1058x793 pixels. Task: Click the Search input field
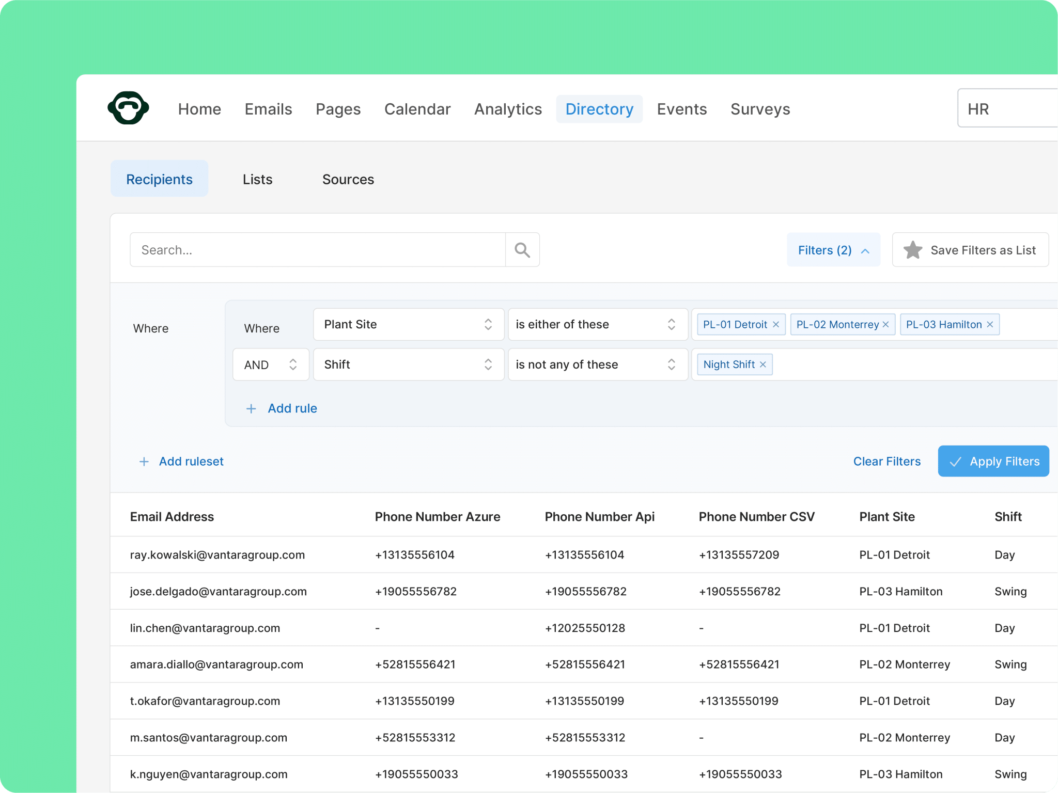[318, 250]
